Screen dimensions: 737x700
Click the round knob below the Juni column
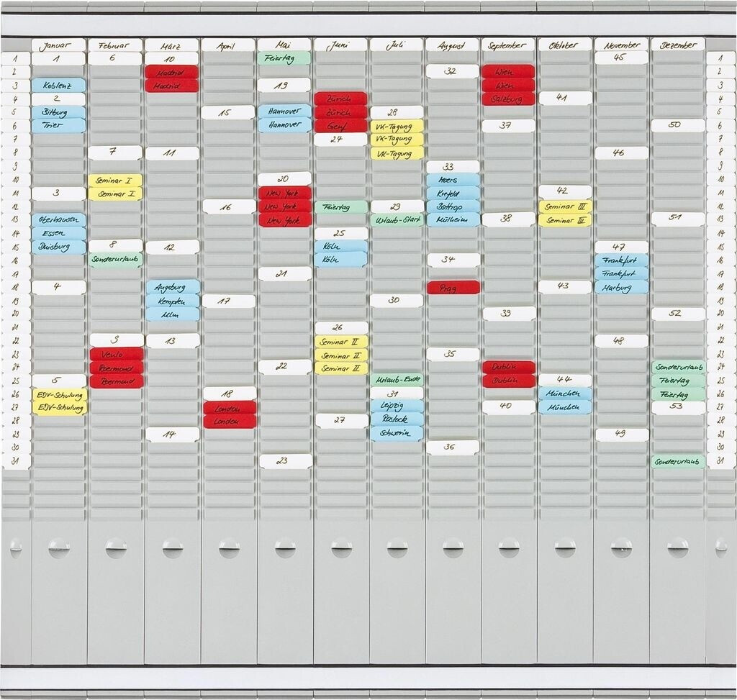click(341, 548)
